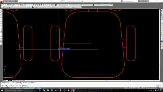Toggle DUCS in status bar
163x92 pixels.
[x=33, y=88]
